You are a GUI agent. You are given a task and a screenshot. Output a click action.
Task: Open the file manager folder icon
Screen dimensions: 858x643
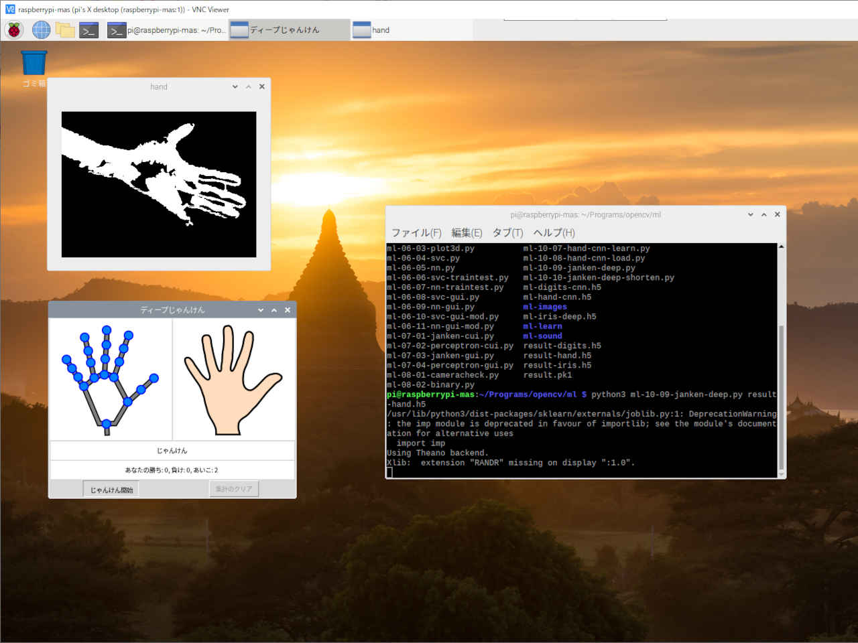[x=65, y=29]
